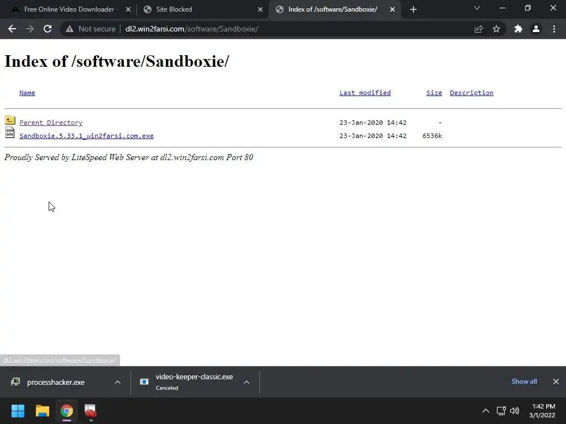Sort the listing by Size
The height and width of the screenshot is (424, 566).
pyautogui.click(x=434, y=93)
